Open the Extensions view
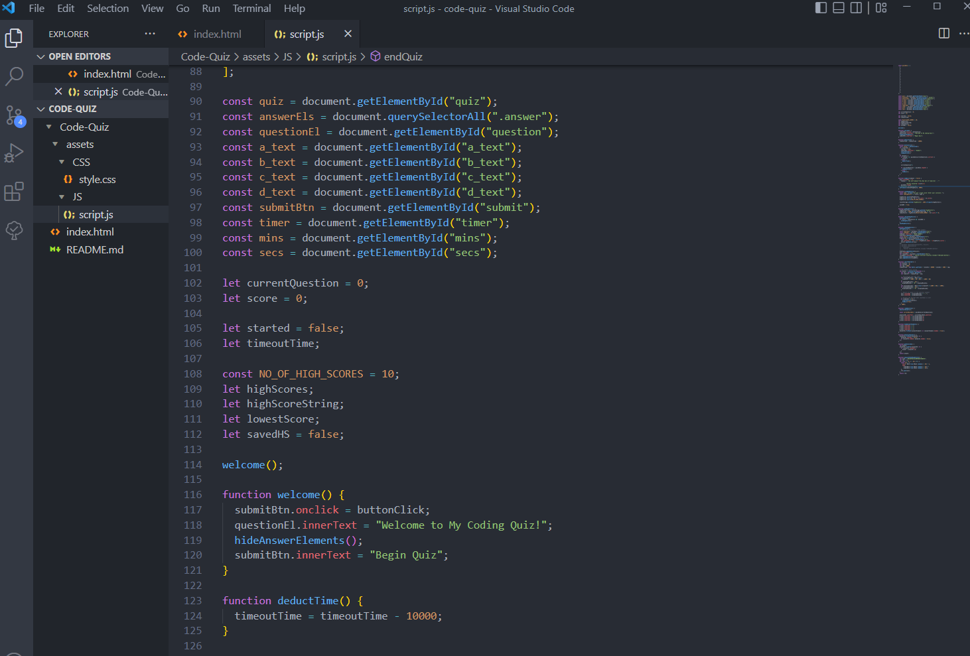This screenshot has height=656, width=970. pyautogui.click(x=15, y=192)
